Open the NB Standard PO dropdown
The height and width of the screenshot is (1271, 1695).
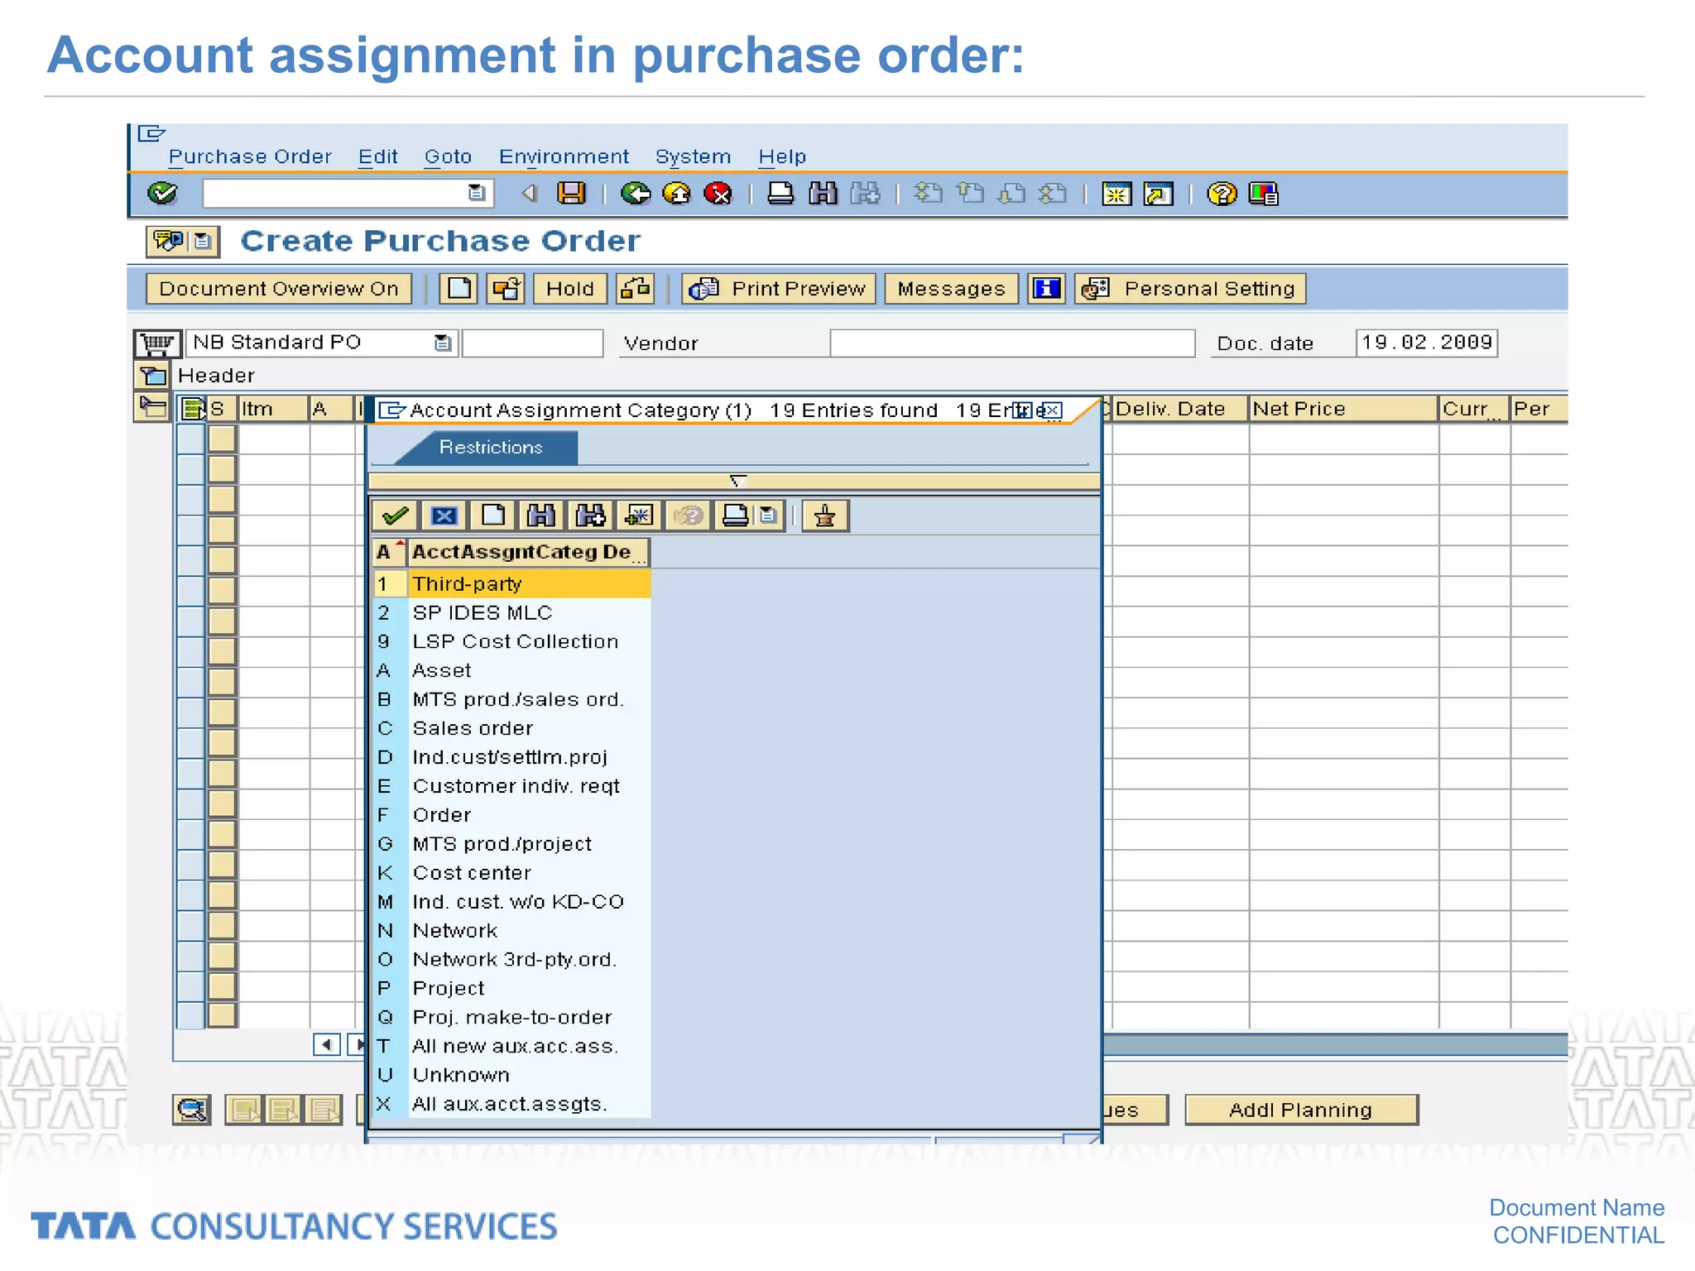pos(443,343)
